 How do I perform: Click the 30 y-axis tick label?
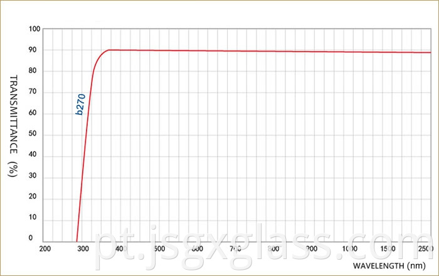[x=35, y=177]
